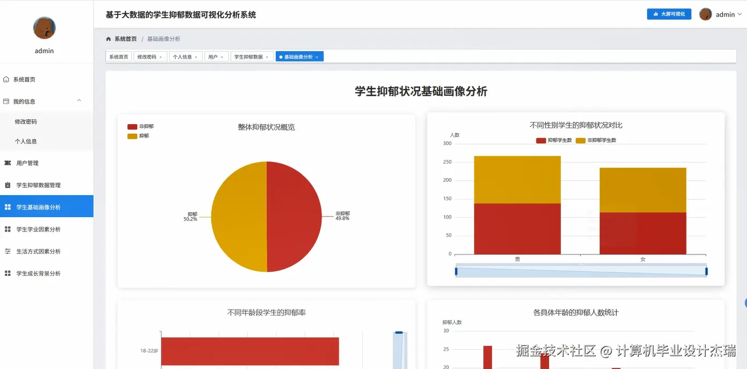Close the 修改密码 tab
The width and height of the screenshot is (747, 369).
tap(161, 57)
